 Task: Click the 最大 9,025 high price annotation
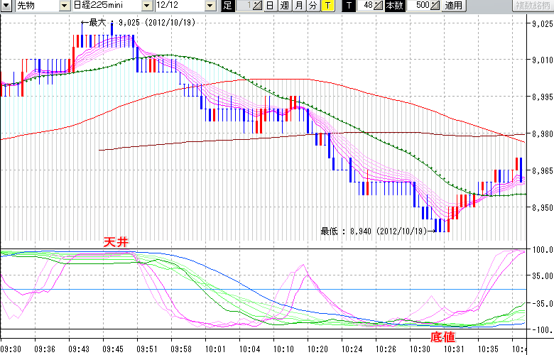[x=142, y=23]
